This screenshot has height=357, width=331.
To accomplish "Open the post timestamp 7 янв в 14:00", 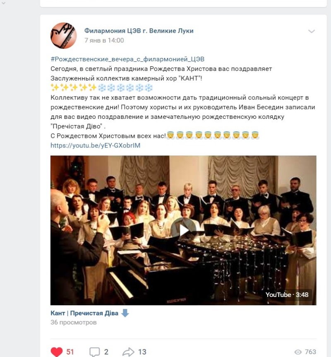I will tap(104, 40).
